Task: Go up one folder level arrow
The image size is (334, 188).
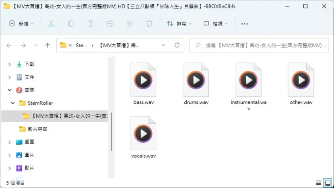Action: tap(47, 45)
